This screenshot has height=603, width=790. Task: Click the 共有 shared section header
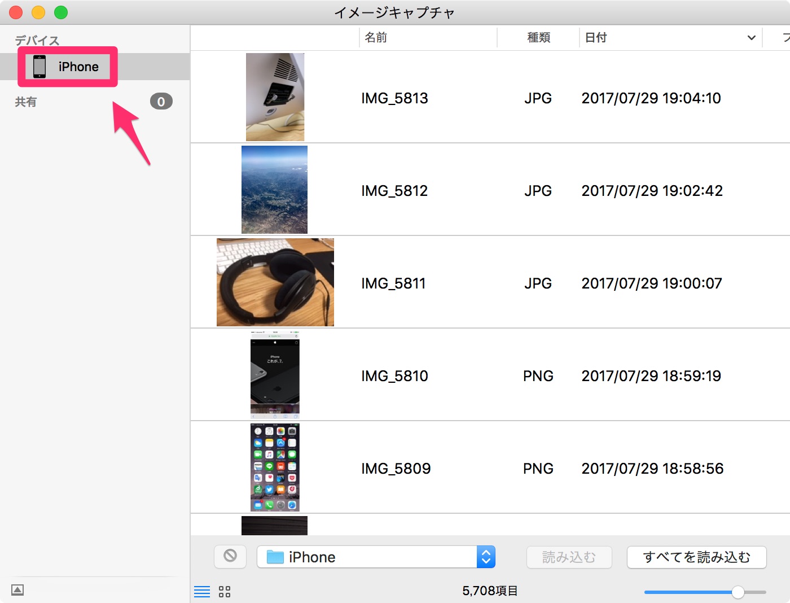(25, 102)
